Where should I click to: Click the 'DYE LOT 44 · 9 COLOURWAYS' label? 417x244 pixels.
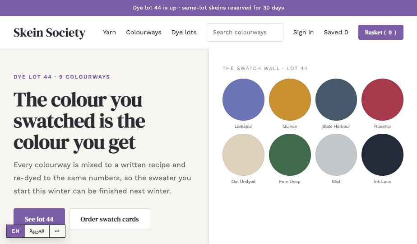tap(62, 77)
